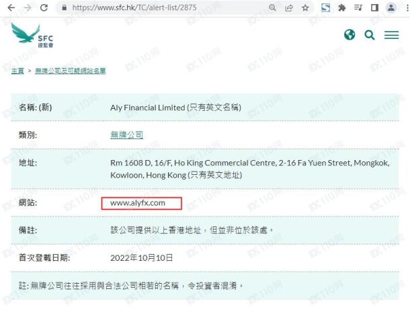Open the zoom magnifier in address bar
Viewport: 410px width, 320px height.
pyautogui.click(x=272, y=8)
